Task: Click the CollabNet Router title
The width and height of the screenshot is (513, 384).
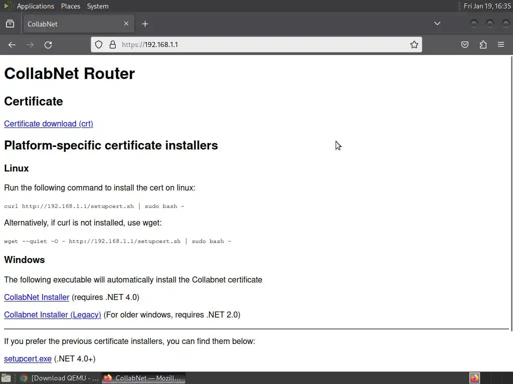Action: [69, 73]
